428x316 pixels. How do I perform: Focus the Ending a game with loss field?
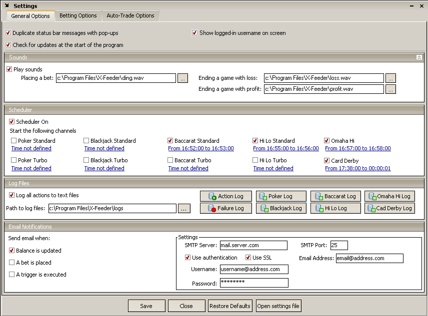coord(324,78)
